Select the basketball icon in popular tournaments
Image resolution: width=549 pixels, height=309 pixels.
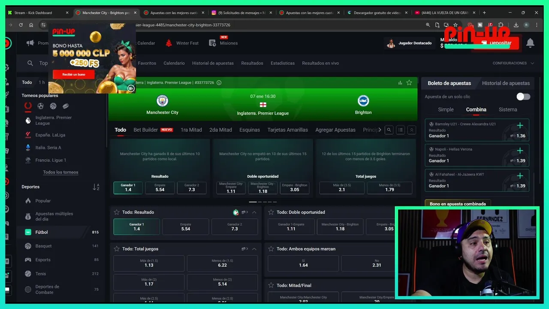pos(53,106)
